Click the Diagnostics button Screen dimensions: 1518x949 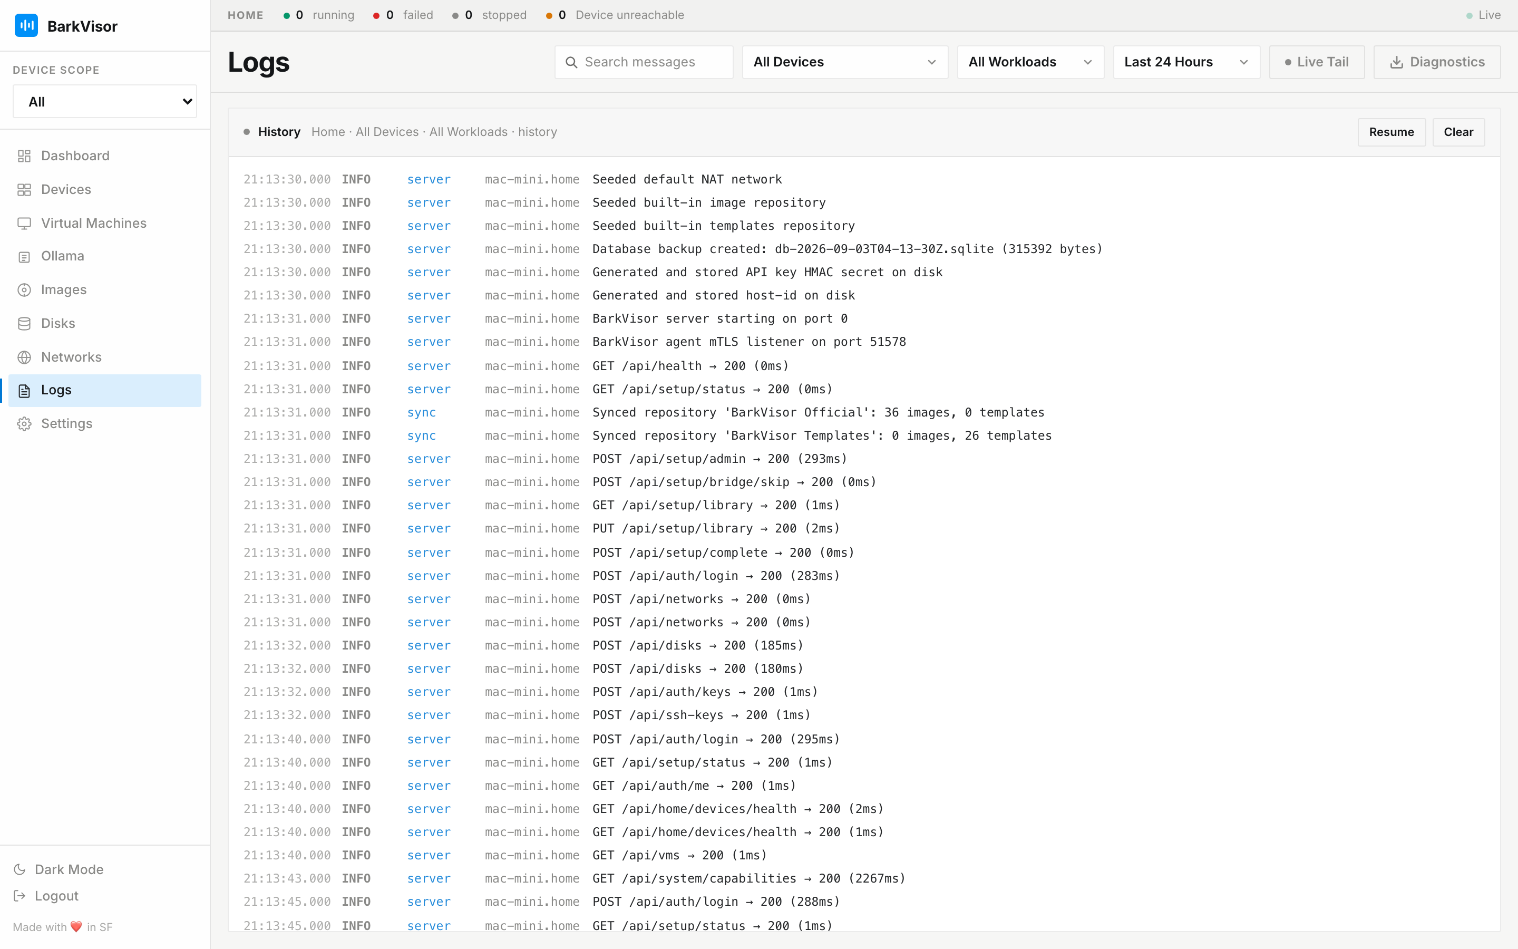coord(1437,62)
